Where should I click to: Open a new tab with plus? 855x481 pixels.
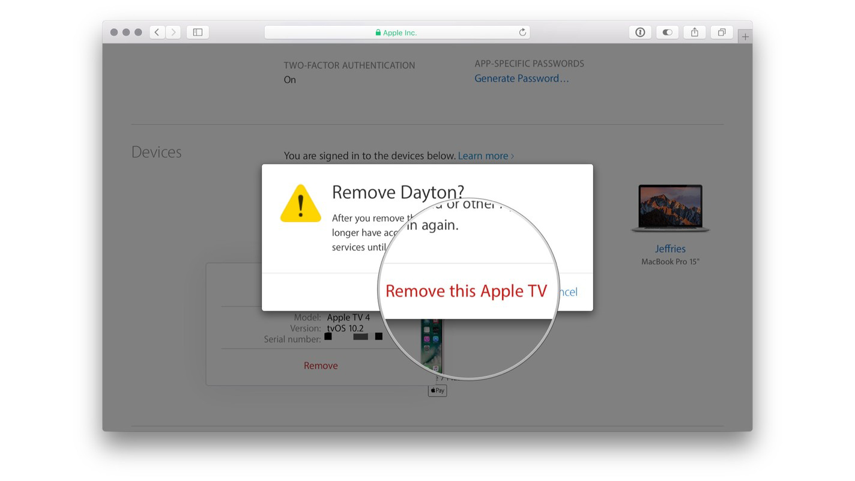tap(745, 37)
